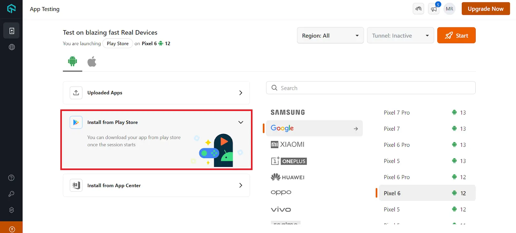Expand Install from App Center section

click(x=156, y=186)
